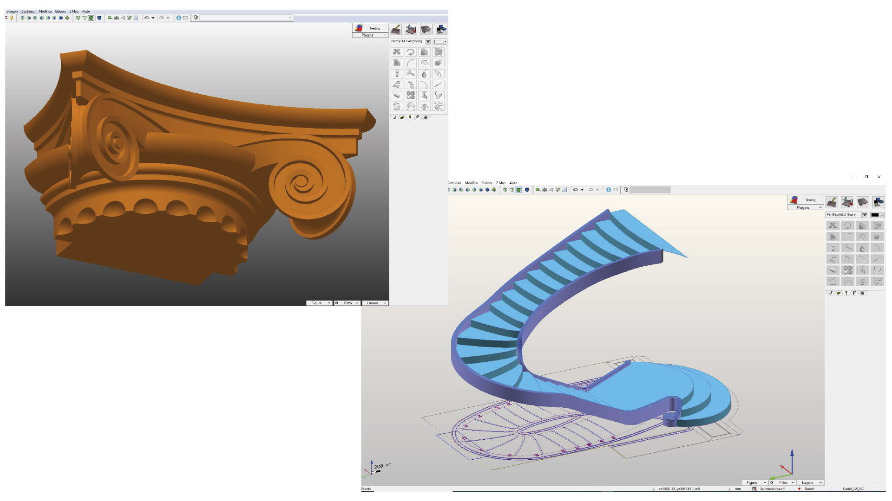
Task: Select shaded view mode in capital window toolbar
Action: (x=91, y=18)
